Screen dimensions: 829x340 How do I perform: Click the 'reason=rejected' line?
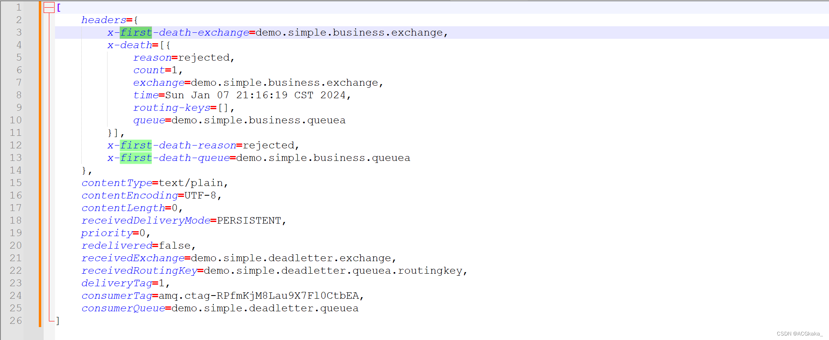pyautogui.click(x=184, y=57)
